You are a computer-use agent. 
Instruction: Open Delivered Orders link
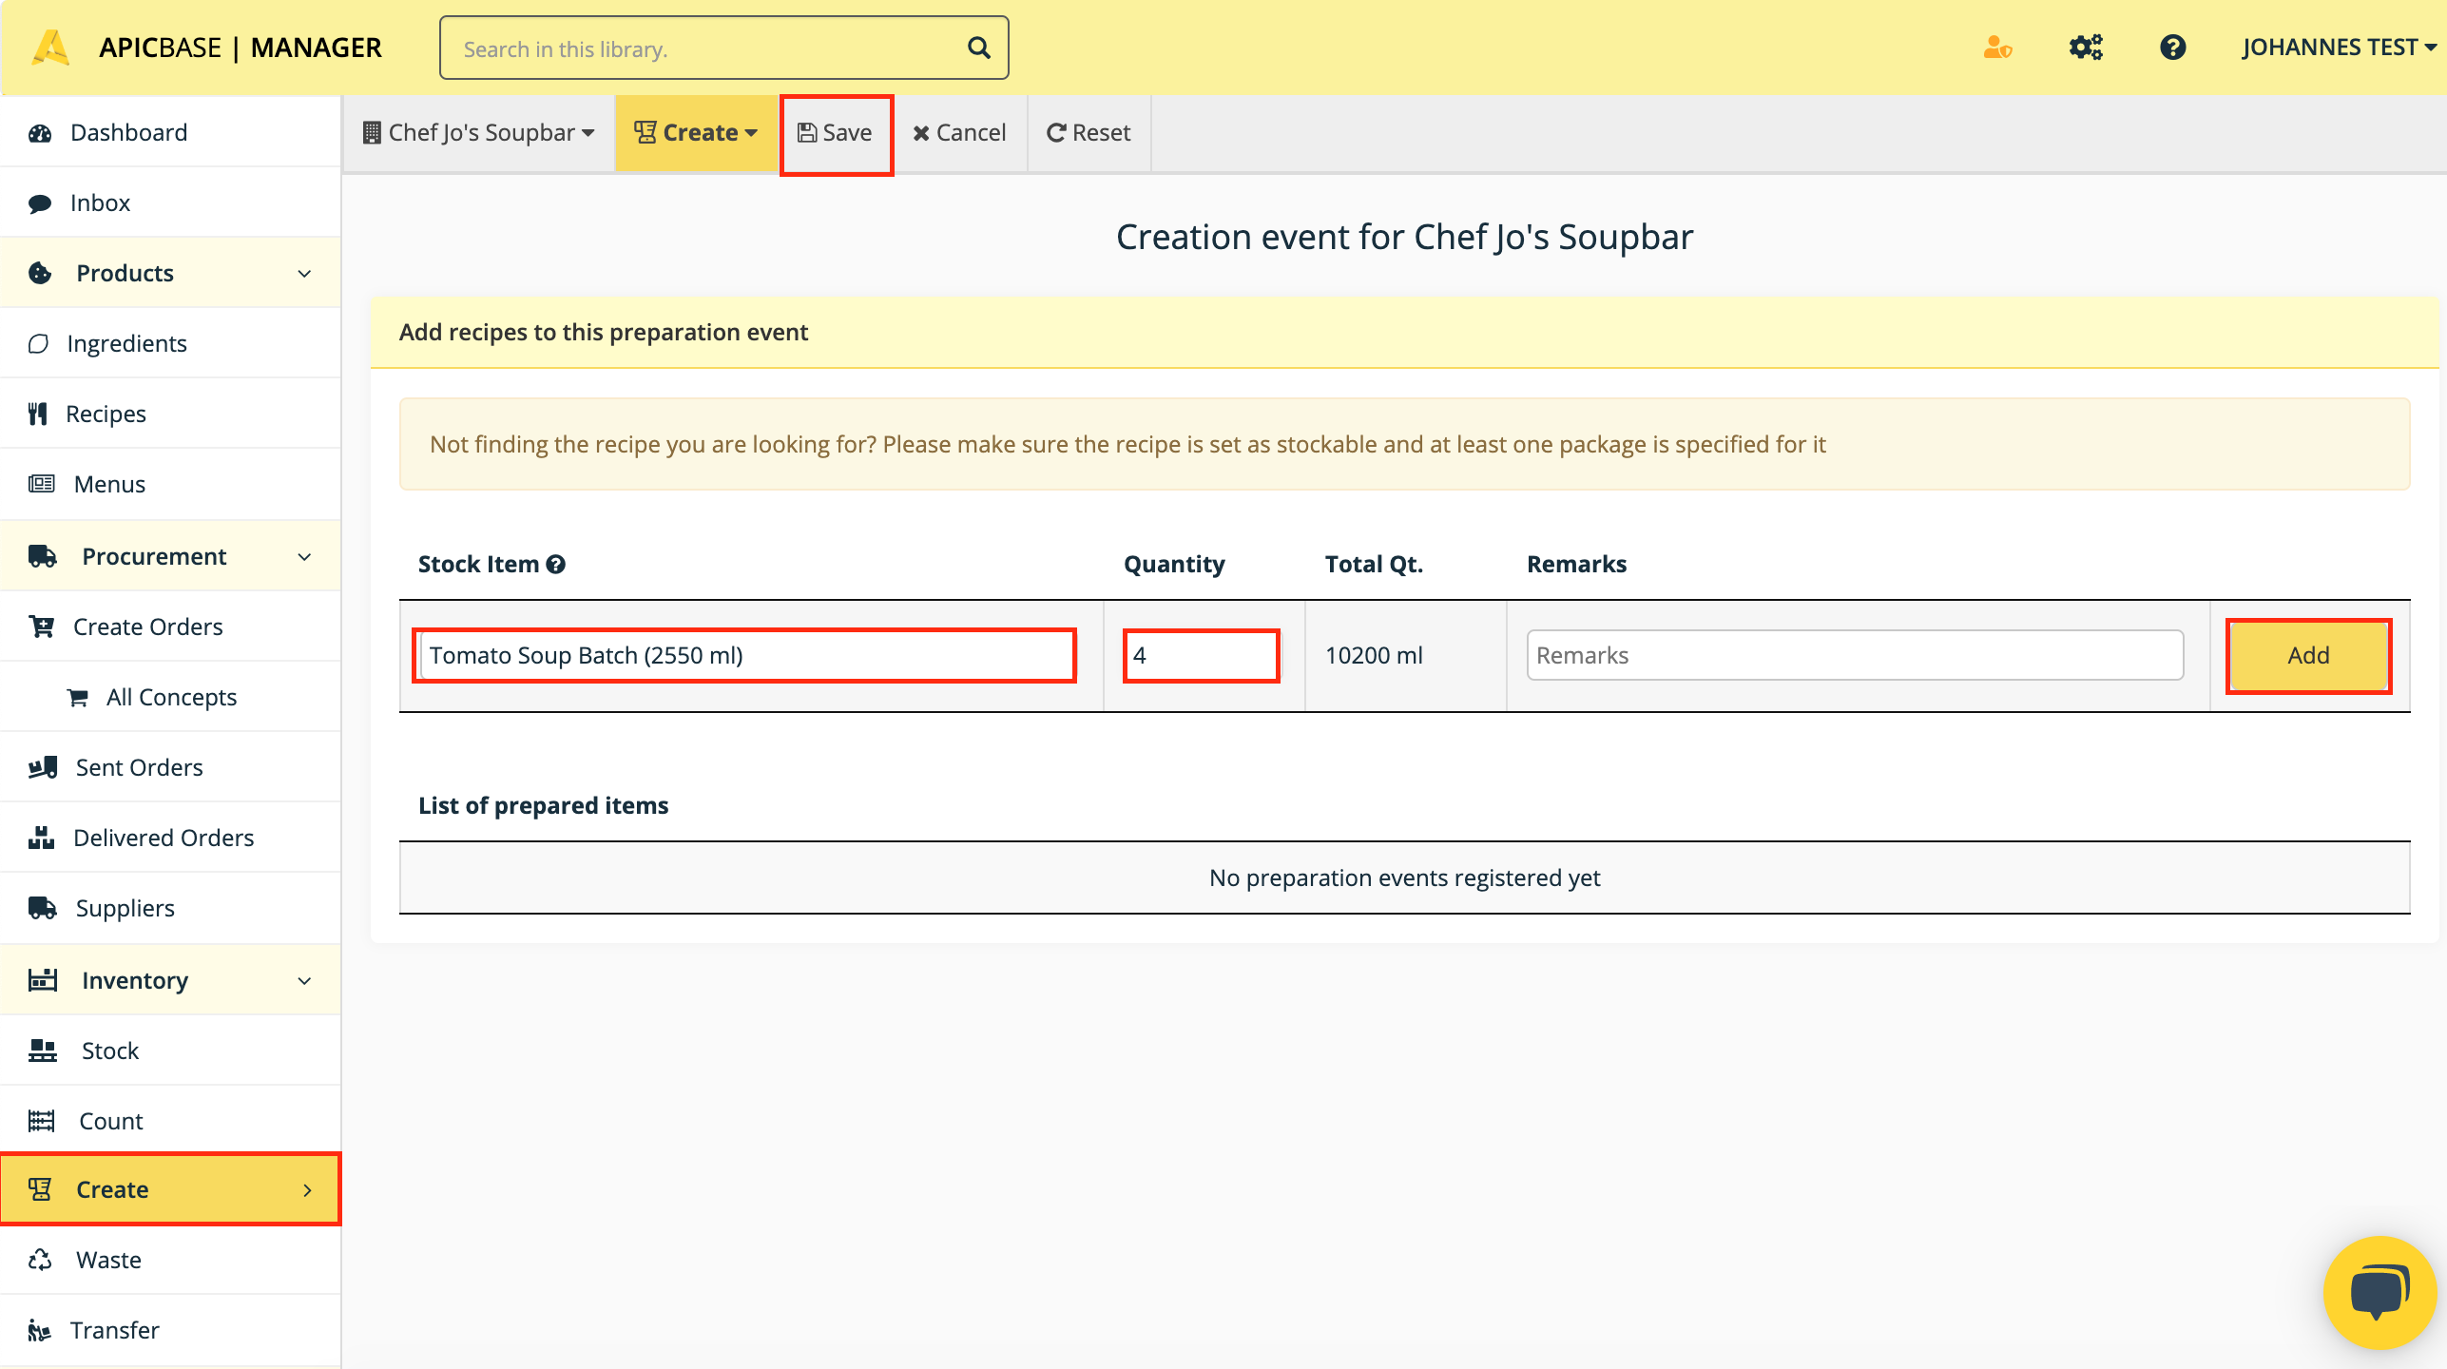(x=171, y=839)
